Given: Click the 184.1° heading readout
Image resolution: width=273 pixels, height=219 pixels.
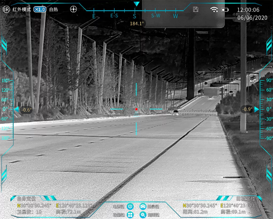Looking at the screenshot, I should coord(137,24).
